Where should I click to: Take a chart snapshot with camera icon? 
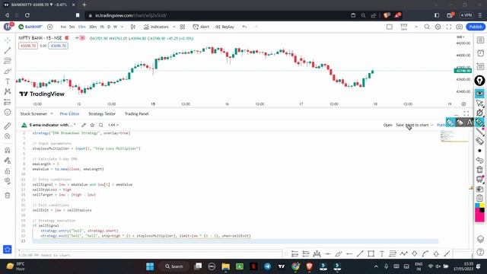pyautogui.click(x=460, y=27)
